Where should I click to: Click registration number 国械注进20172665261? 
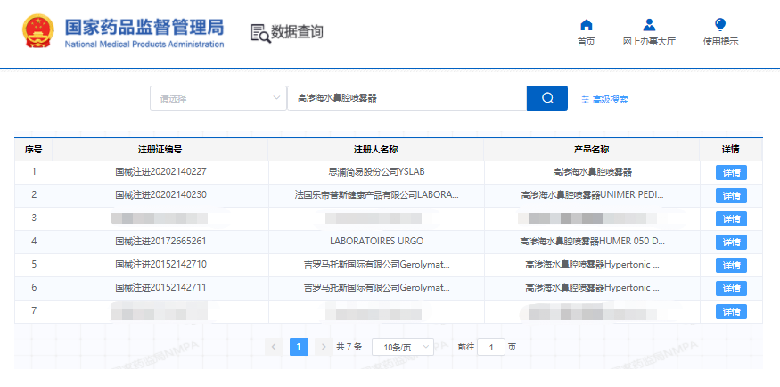160,242
